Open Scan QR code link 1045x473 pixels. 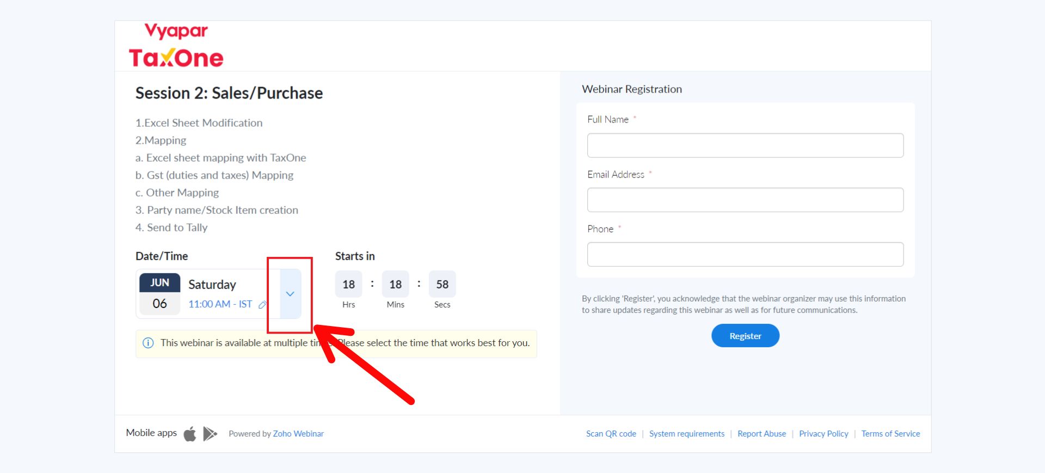[611, 434]
